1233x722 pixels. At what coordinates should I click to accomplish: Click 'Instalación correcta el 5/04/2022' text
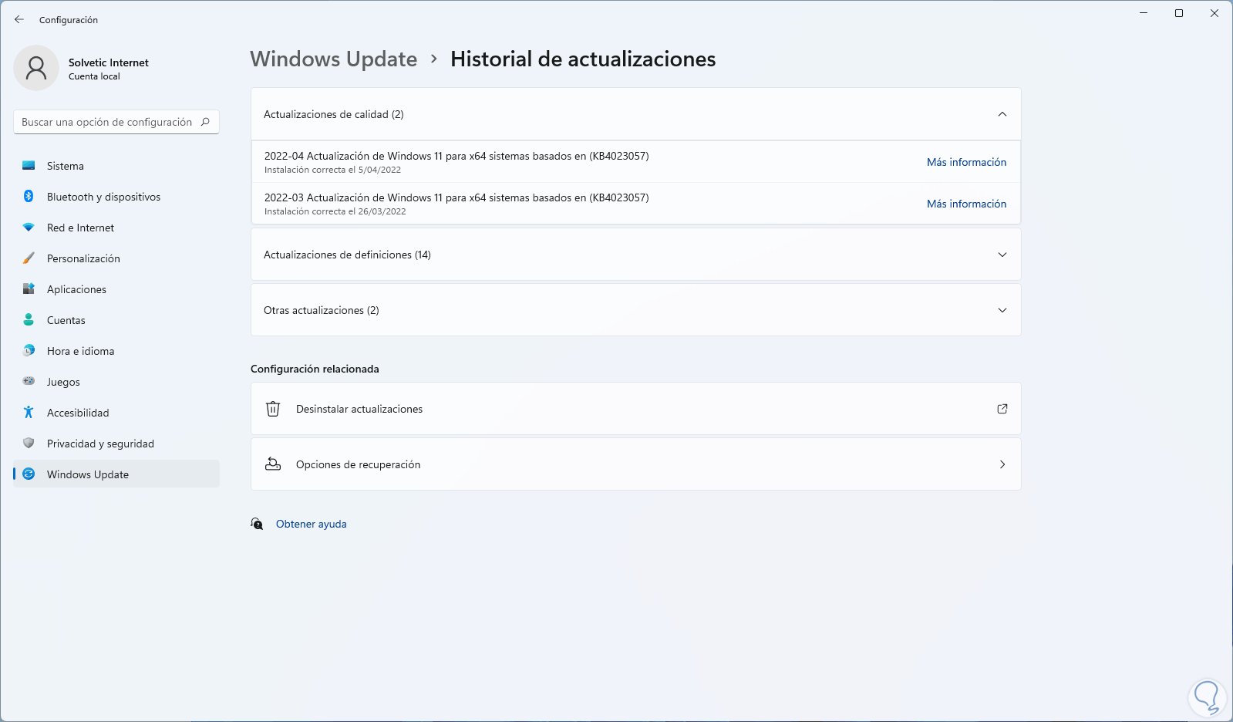point(332,170)
